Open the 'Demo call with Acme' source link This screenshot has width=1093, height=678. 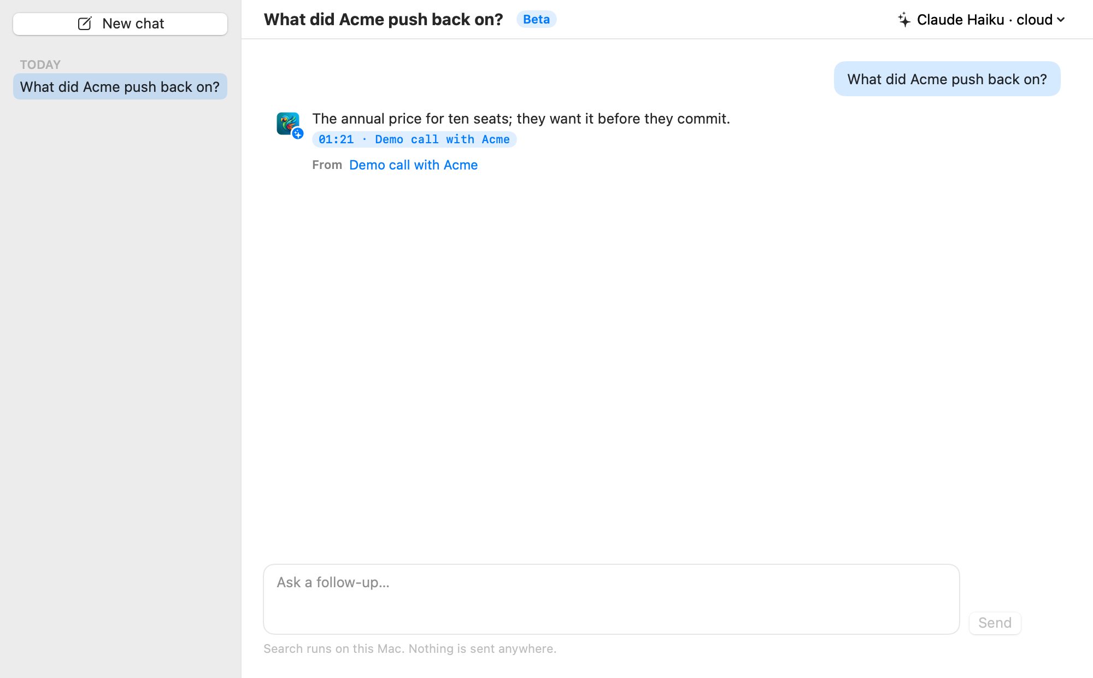point(413,165)
